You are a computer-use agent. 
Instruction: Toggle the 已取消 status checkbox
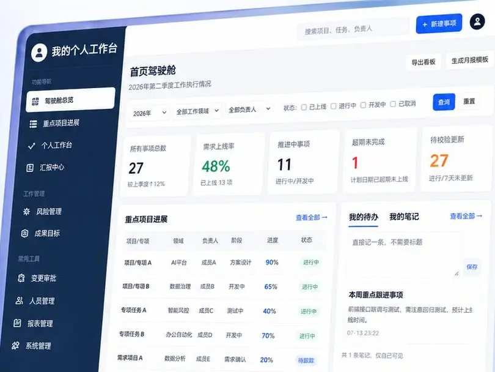(393, 104)
